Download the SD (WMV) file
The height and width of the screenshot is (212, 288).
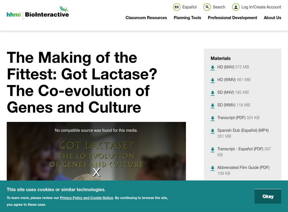[x=225, y=105]
